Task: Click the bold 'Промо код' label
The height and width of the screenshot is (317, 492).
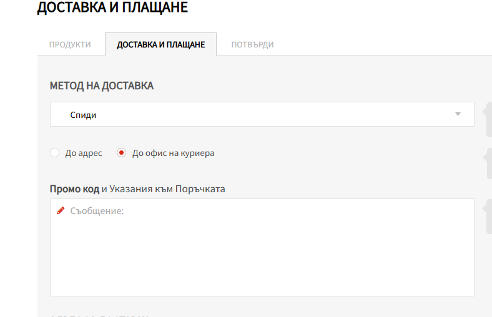Action: pos(74,188)
